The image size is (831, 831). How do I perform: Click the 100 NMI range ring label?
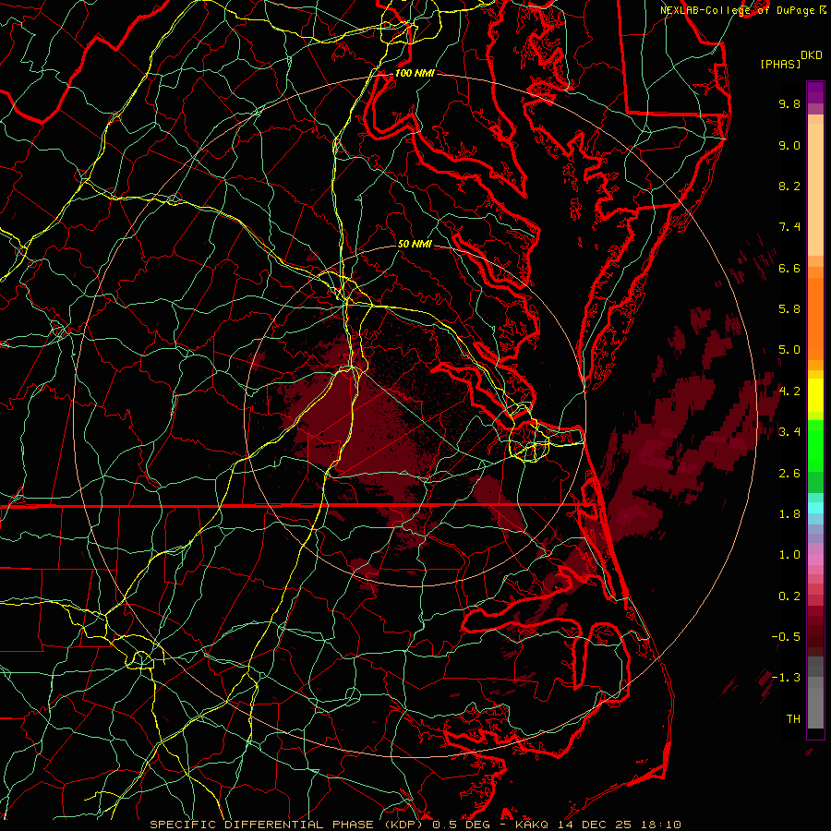tap(415, 73)
